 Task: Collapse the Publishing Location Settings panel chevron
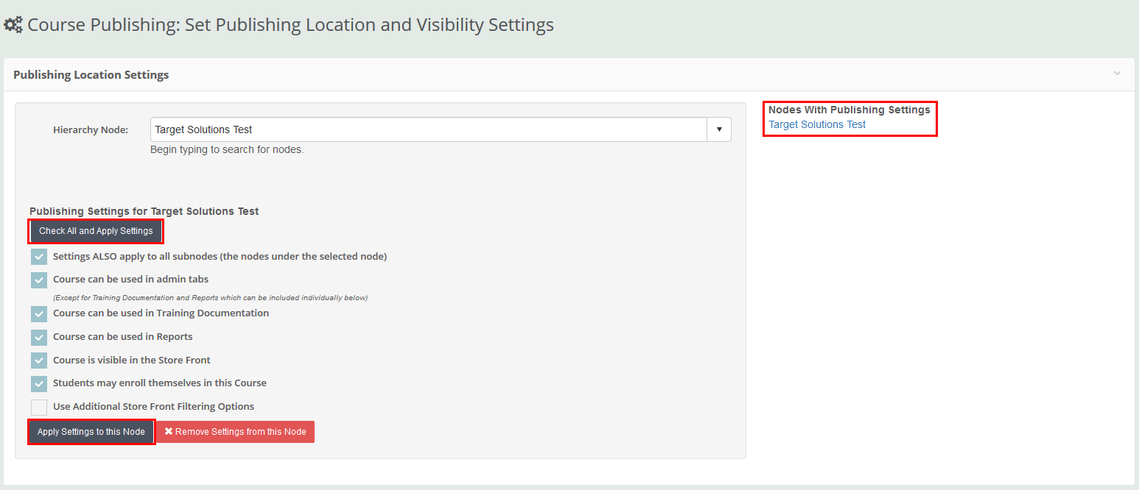[x=1117, y=74]
